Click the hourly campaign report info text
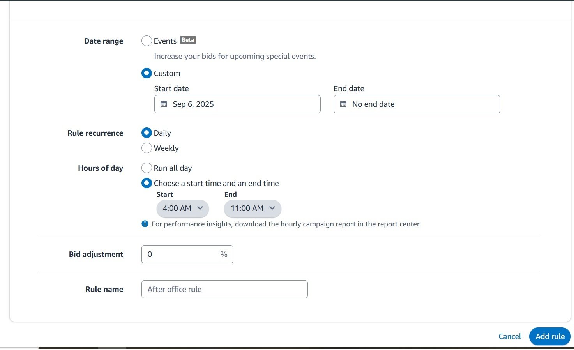Image resolution: width=574 pixels, height=350 pixels. [x=286, y=224]
